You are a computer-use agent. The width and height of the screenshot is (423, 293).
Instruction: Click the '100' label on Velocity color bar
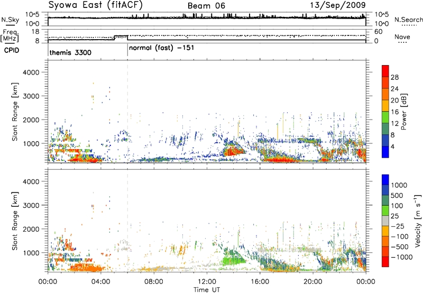coord(397,206)
